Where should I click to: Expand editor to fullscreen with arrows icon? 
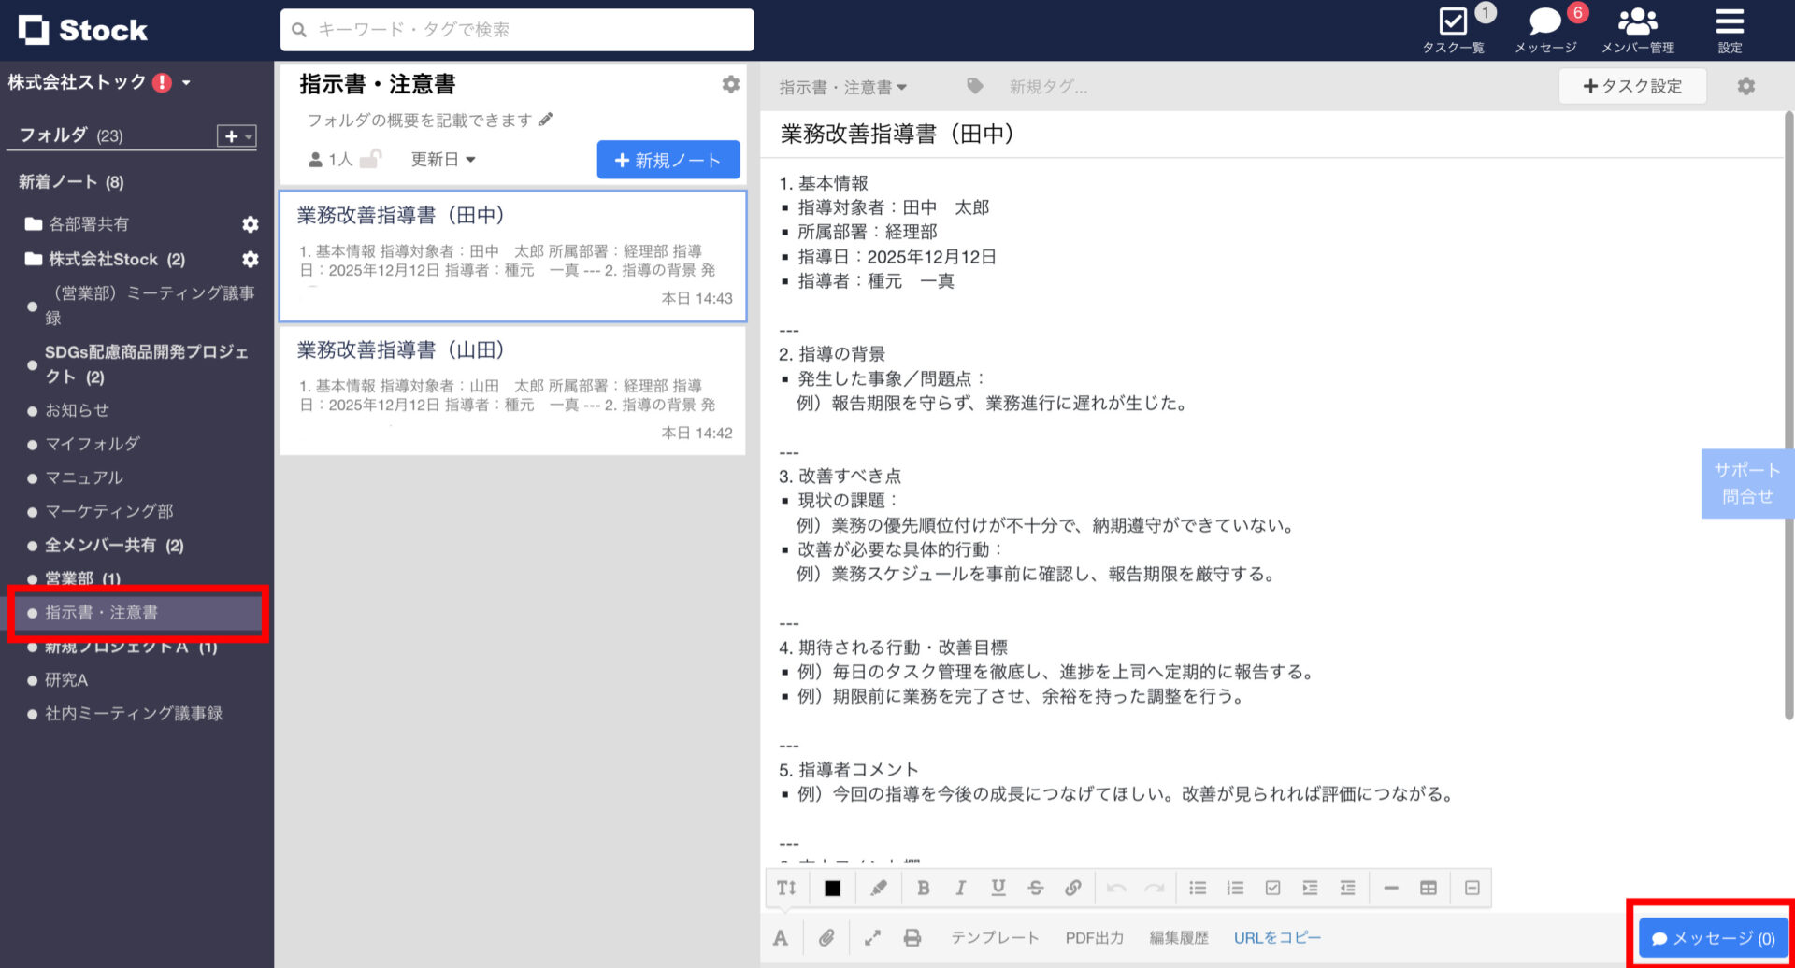[872, 937]
